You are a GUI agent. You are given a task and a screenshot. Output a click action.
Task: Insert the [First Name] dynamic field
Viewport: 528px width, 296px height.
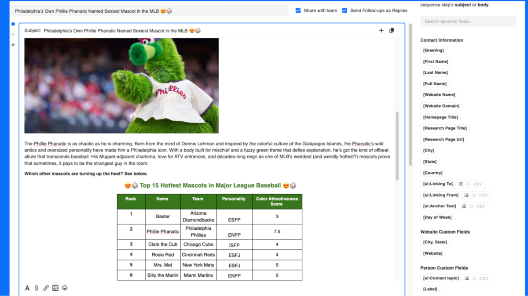(435, 61)
